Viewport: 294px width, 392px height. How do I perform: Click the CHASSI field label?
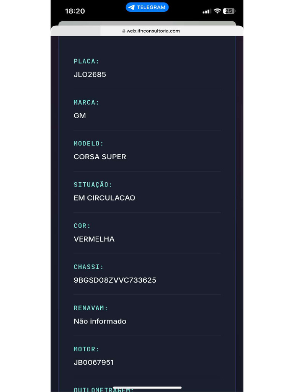tap(89, 267)
